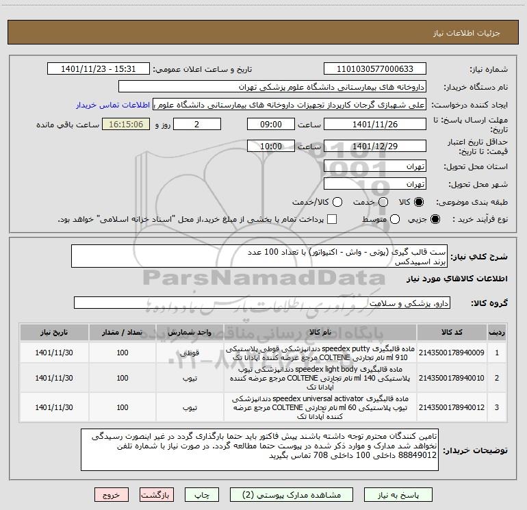Click the speedex universal activator name cell
The height and width of the screenshot is (510, 527).
320,407
